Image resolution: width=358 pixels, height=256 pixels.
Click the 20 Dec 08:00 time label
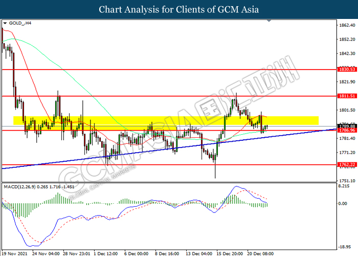260,253
